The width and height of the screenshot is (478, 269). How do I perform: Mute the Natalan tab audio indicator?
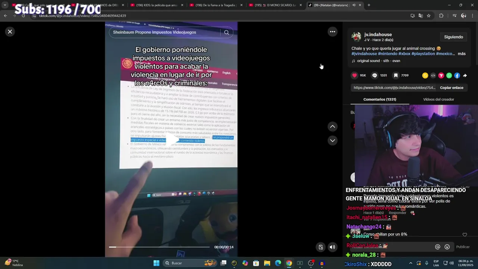[354, 5]
